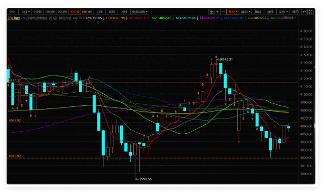
Task: Click the lock icon in the toolbar
Action: 211,12
